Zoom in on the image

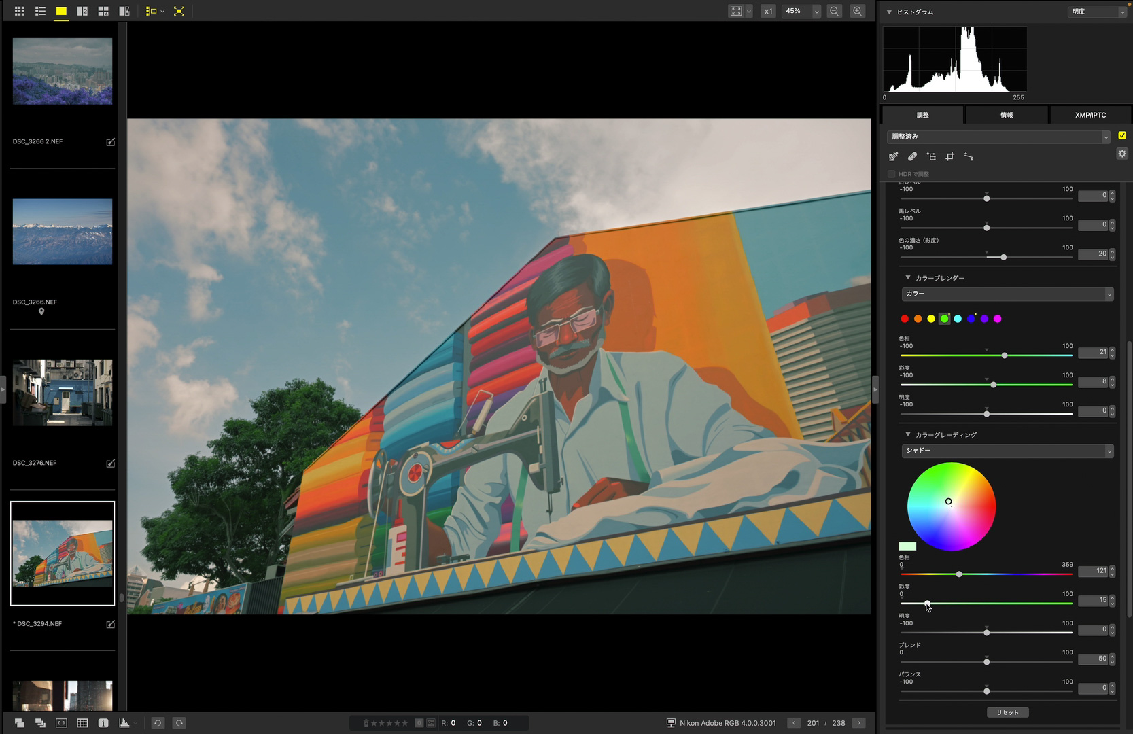click(x=858, y=11)
